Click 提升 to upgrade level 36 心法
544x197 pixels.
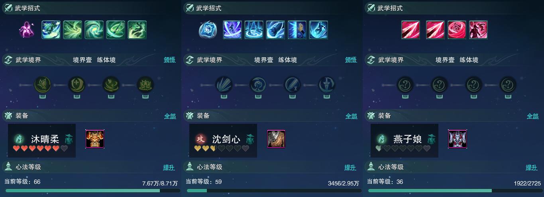click(532, 168)
